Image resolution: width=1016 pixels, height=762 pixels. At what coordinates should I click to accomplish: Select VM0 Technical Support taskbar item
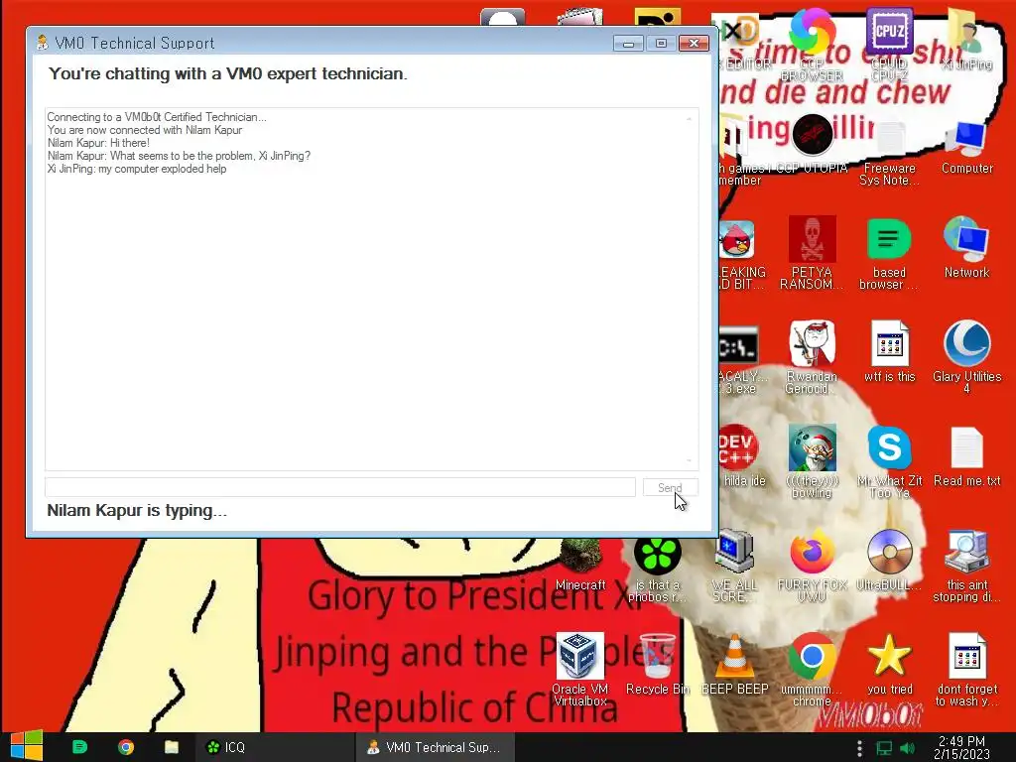[x=435, y=747]
